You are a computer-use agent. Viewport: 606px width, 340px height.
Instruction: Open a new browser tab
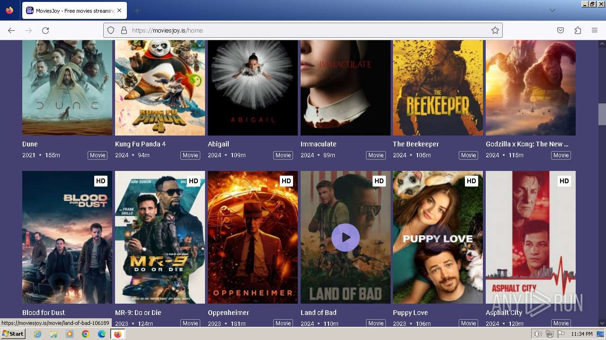point(137,10)
